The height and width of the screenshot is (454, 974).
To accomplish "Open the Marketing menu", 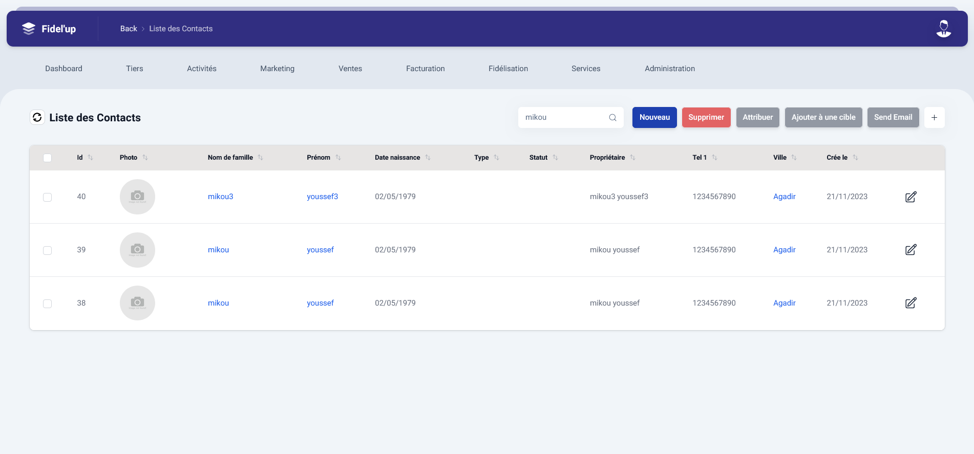I will coord(277,69).
